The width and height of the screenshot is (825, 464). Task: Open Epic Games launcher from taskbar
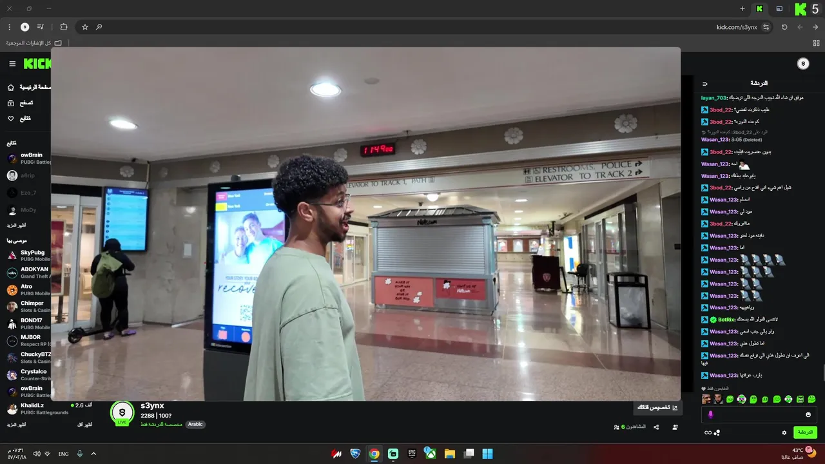click(412, 454)
